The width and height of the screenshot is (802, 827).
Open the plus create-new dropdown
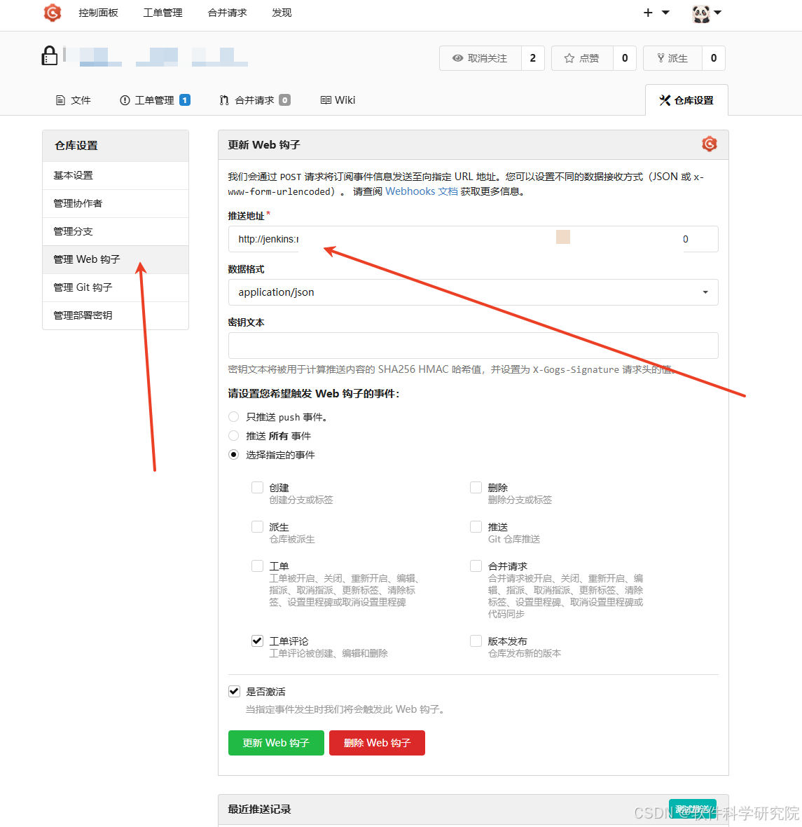click(656, 13)
